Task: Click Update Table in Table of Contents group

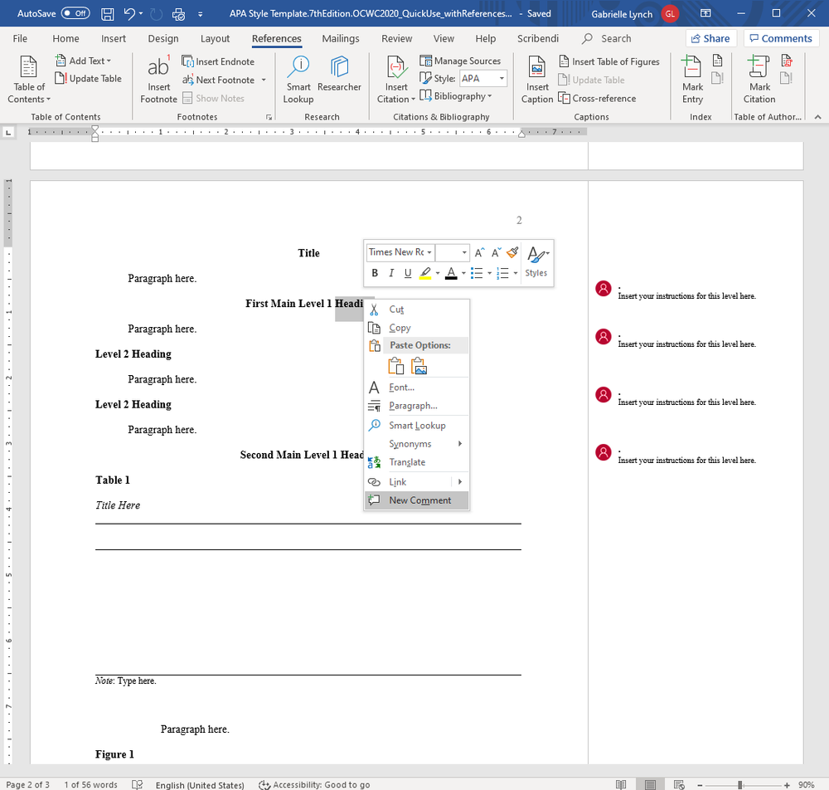Action: (89, 78)
